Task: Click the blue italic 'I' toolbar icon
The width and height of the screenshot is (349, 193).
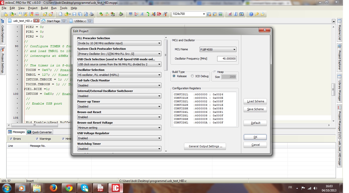Action: click(x=236, y=14)
